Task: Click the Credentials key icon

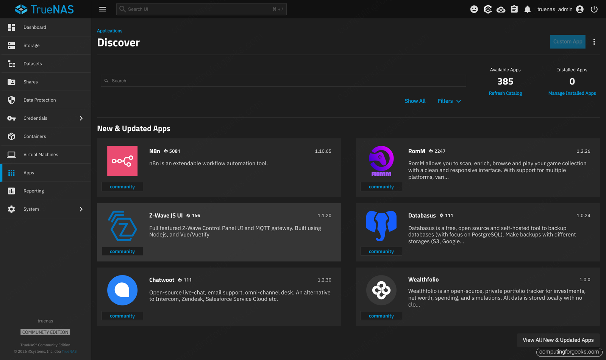Action: tap(11, 118)
